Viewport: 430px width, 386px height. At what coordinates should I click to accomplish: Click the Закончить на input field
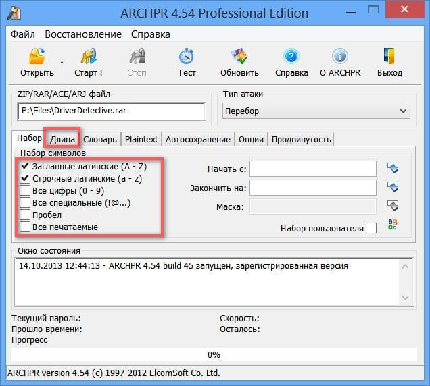pos(313,188)
